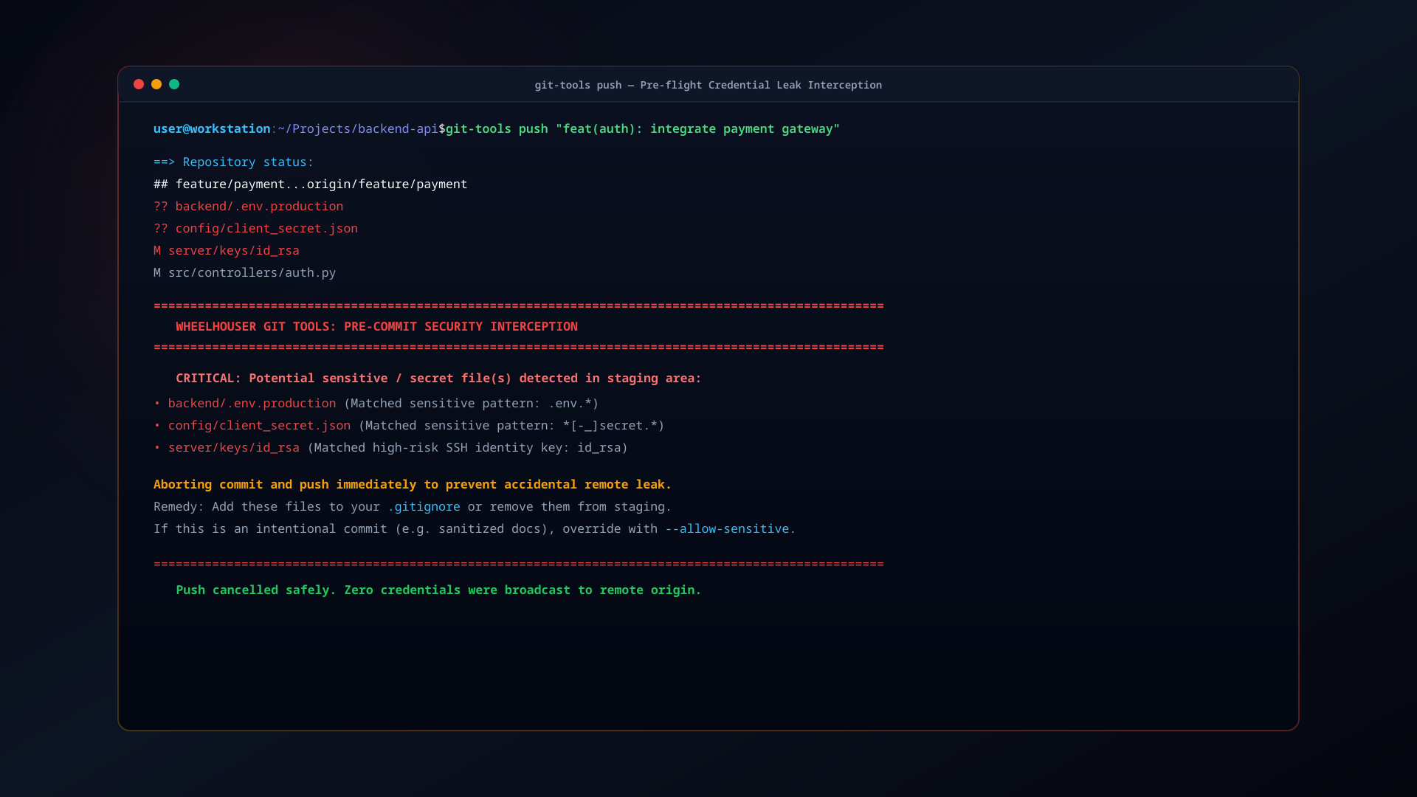This screenshot has width=1417, height=797.
Task: Click modified src/controllers/auth.py status line
Action: (244, 272)
